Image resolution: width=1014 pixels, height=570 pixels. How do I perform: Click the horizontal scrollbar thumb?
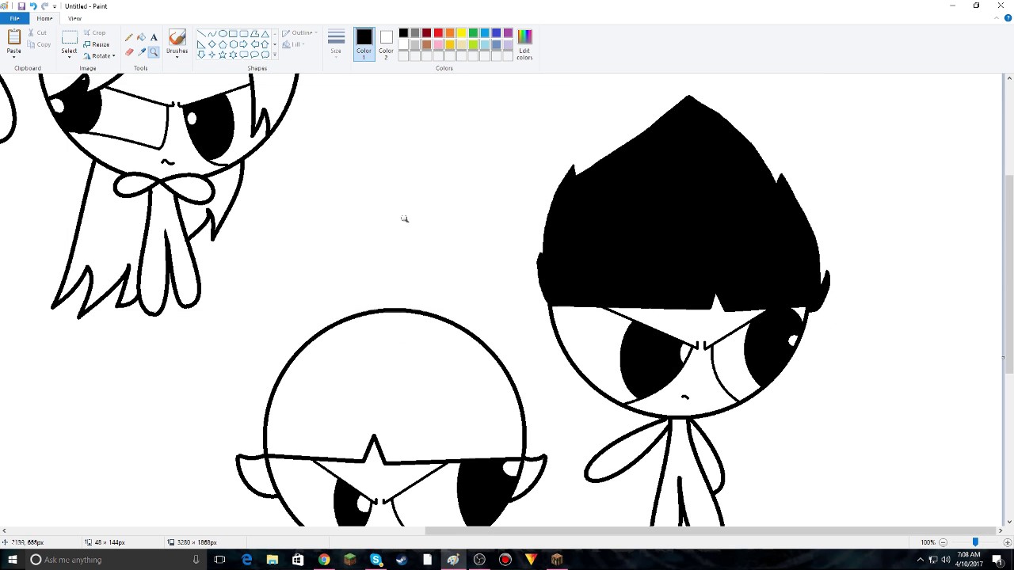pos(710,530)
